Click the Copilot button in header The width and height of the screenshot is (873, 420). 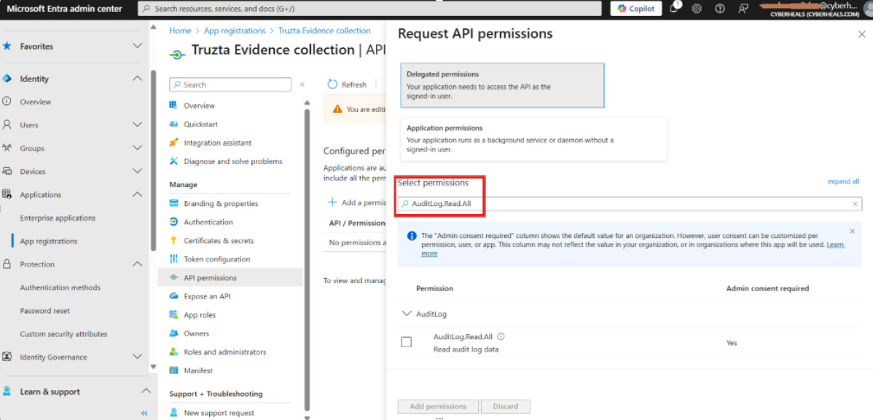click(636, 8)
